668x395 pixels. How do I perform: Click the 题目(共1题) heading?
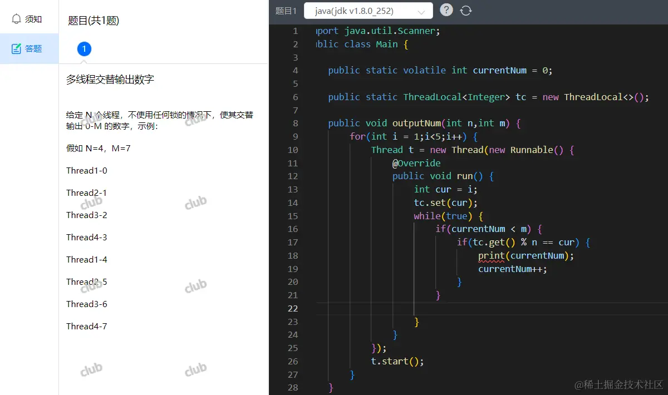[x=94, y=21]
